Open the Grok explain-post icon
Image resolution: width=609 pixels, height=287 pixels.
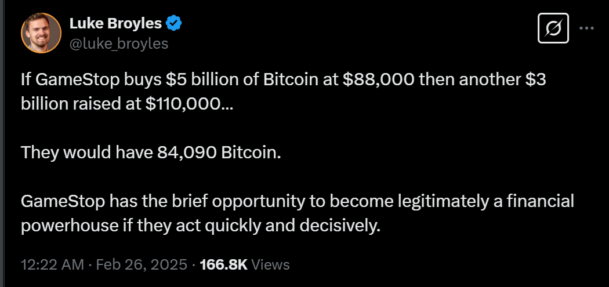click(x=553, y=28)
